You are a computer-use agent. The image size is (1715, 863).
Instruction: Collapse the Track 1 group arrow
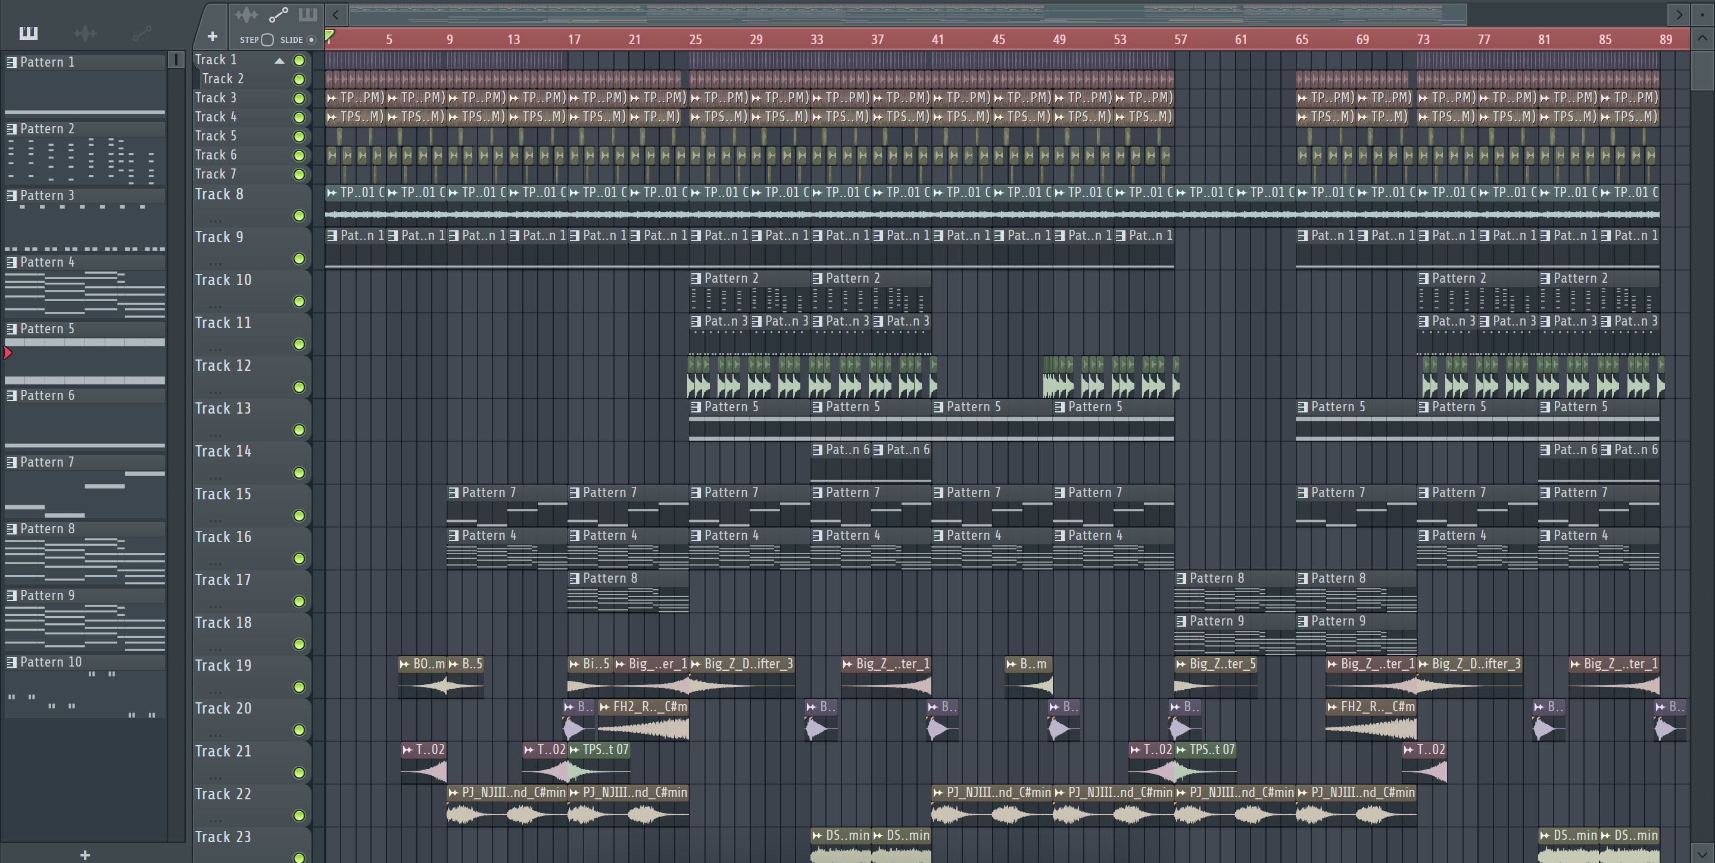[280, 61]
